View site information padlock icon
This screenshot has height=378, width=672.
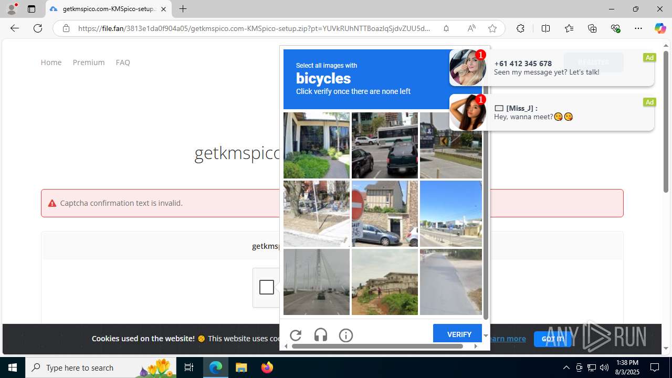[x=66, y=28]
